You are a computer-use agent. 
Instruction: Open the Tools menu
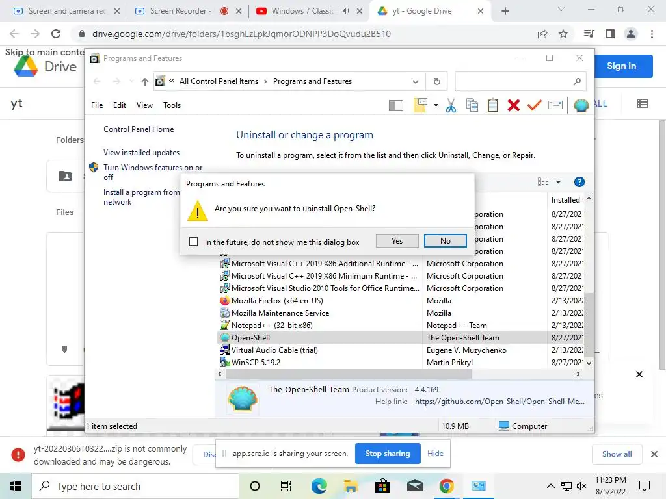coord(172,105)
